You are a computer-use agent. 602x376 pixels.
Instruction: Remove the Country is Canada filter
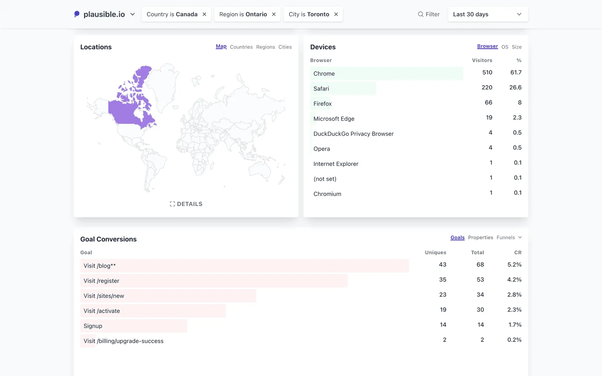(204, 14)
